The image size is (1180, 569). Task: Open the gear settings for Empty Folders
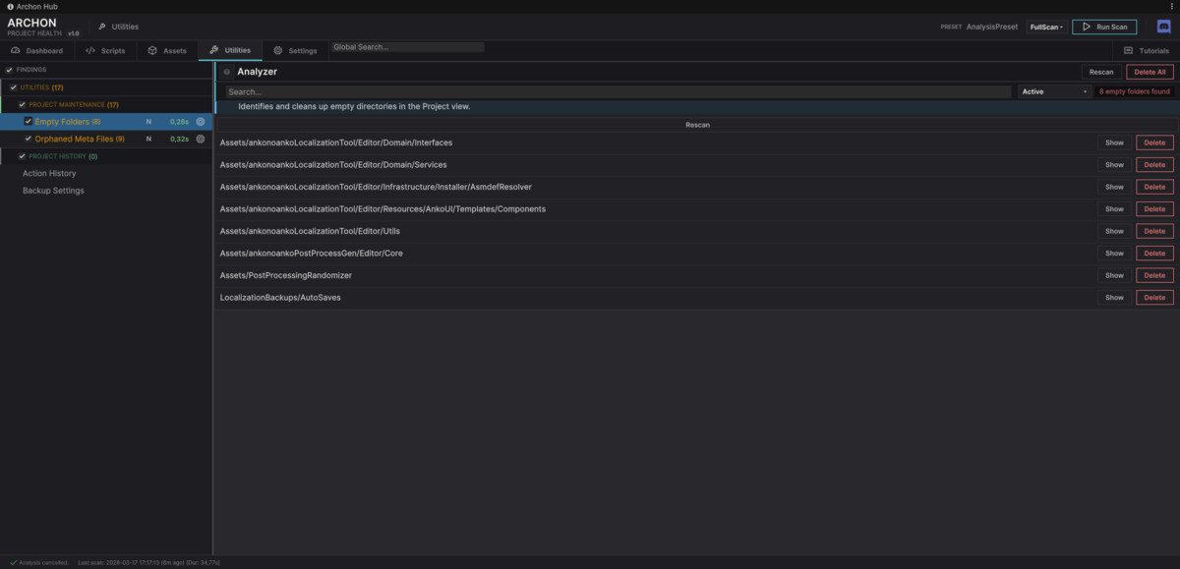click(201, 122)
